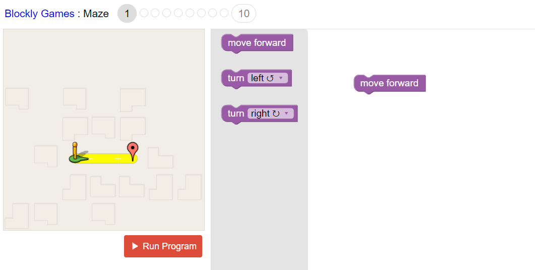
Task: Click the red goal marker pin
Action: coord(132,150)
